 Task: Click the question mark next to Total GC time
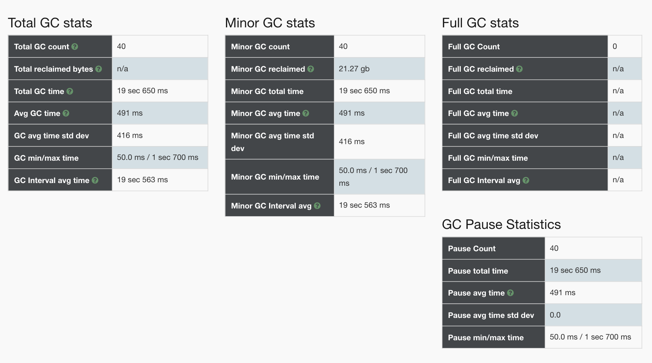click(70, 91)
